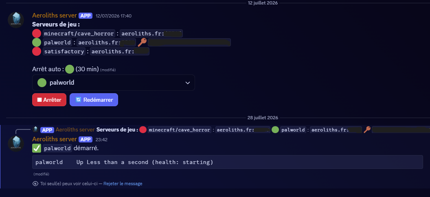Click the red status circle next to satisfactory
430x197 pixels.
(x=37, y=51)
